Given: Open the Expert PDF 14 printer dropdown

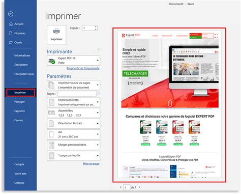Looking at the screenshot, I should click(73, 61).
